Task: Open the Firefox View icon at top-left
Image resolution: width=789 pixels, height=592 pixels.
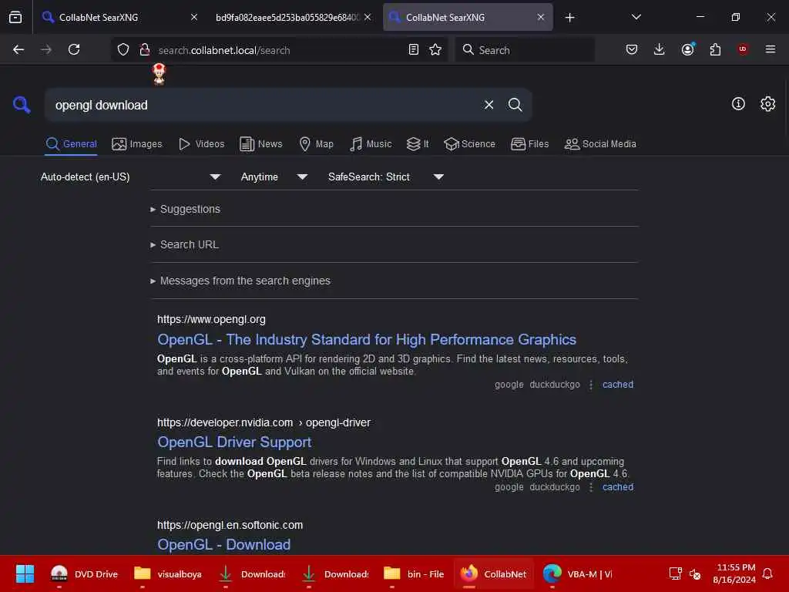Action: coord(15,17)
